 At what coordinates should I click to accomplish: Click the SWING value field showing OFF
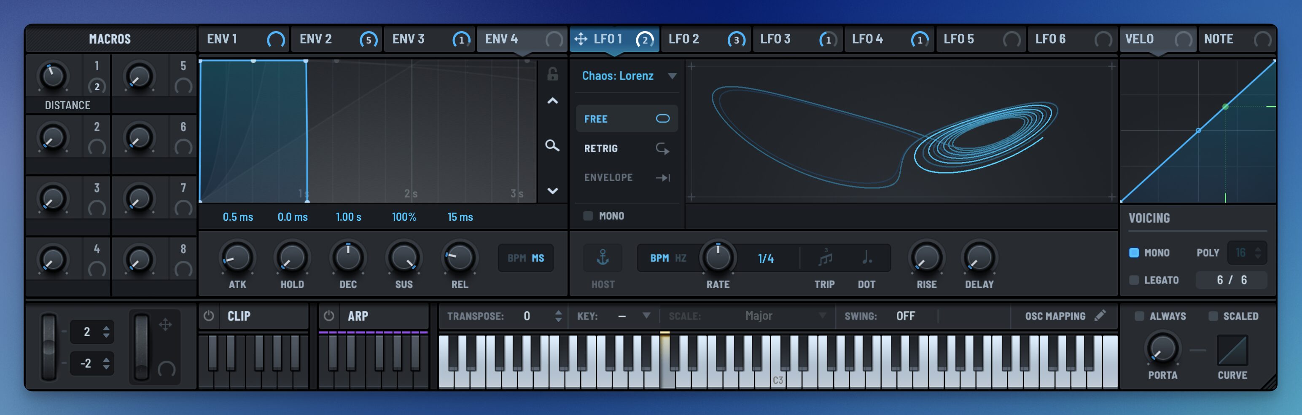(x=906, y=316)
